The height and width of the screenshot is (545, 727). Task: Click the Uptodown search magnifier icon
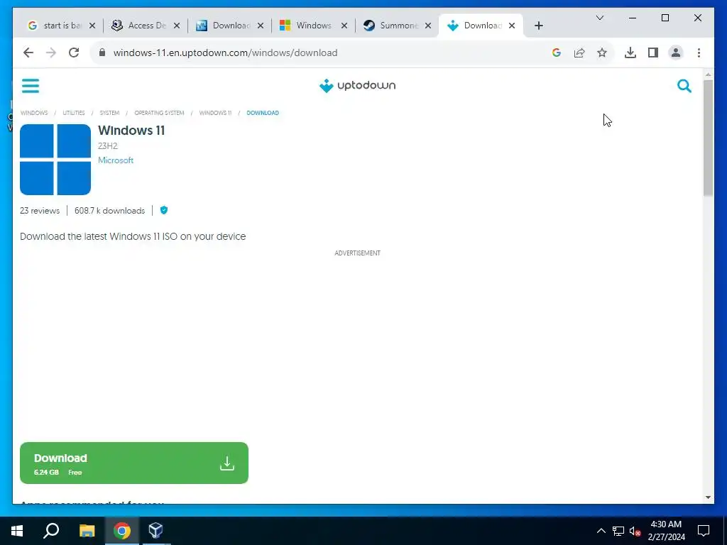coord(684,86)
